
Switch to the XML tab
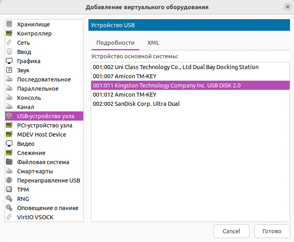(153, 43)
